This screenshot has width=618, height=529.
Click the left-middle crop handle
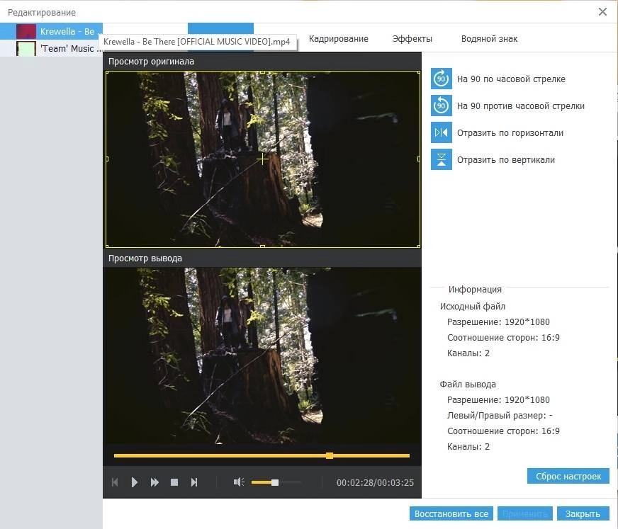(x=107, y=159)
